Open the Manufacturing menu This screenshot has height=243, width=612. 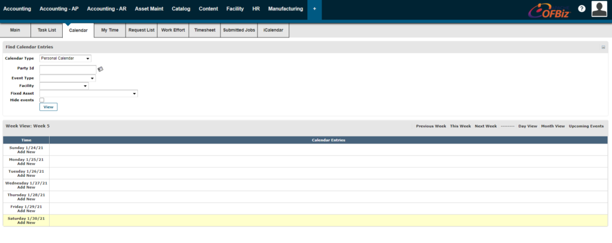coord(285,10)
